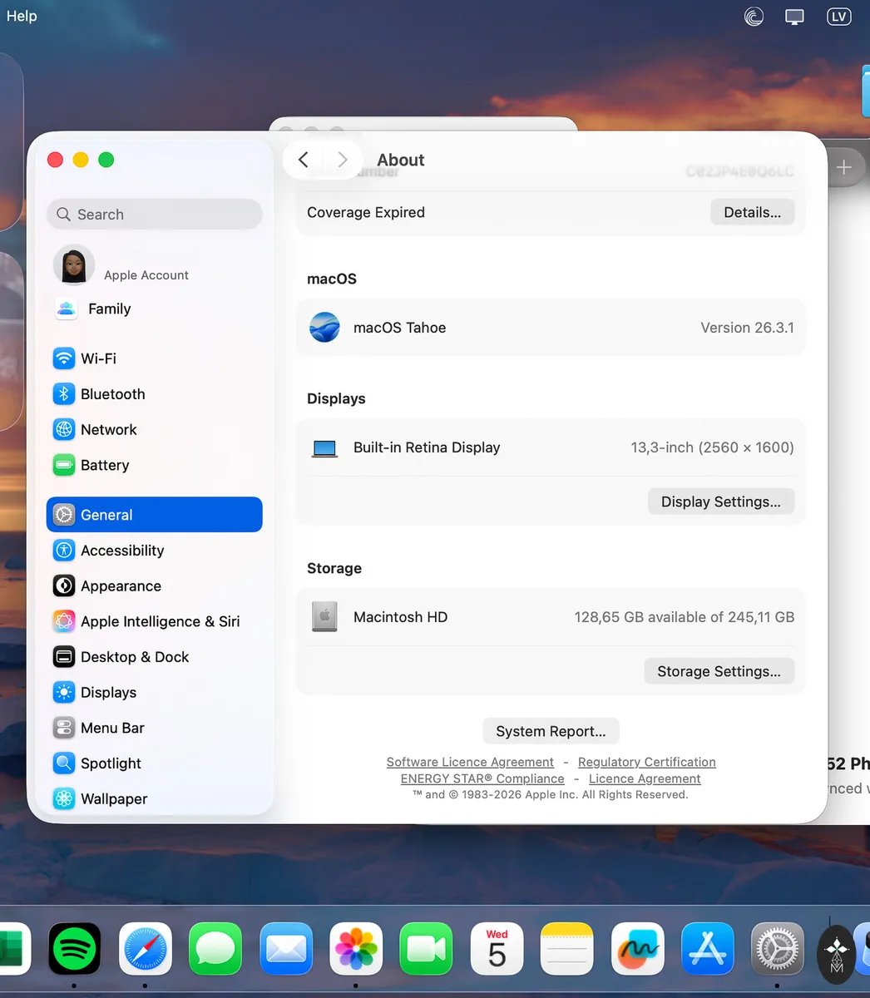Open Wi-Fi settings icon in sidebar
Viewport: 870px width, 998px height.
tap(64, 358)
